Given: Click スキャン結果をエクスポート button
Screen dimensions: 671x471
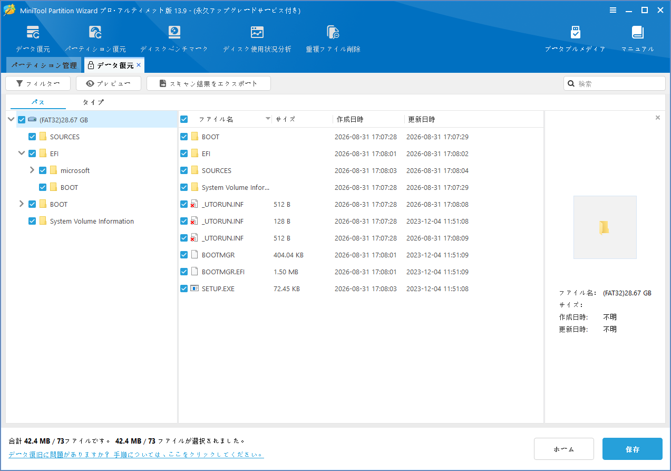Looking at the screenshot, I should pyautogui.click(x=209, y=83).
